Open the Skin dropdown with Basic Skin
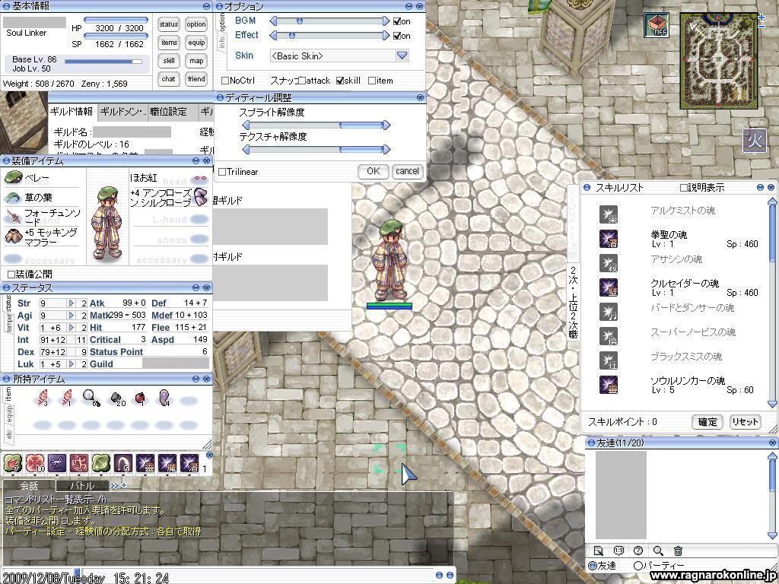 pos(340,56)
